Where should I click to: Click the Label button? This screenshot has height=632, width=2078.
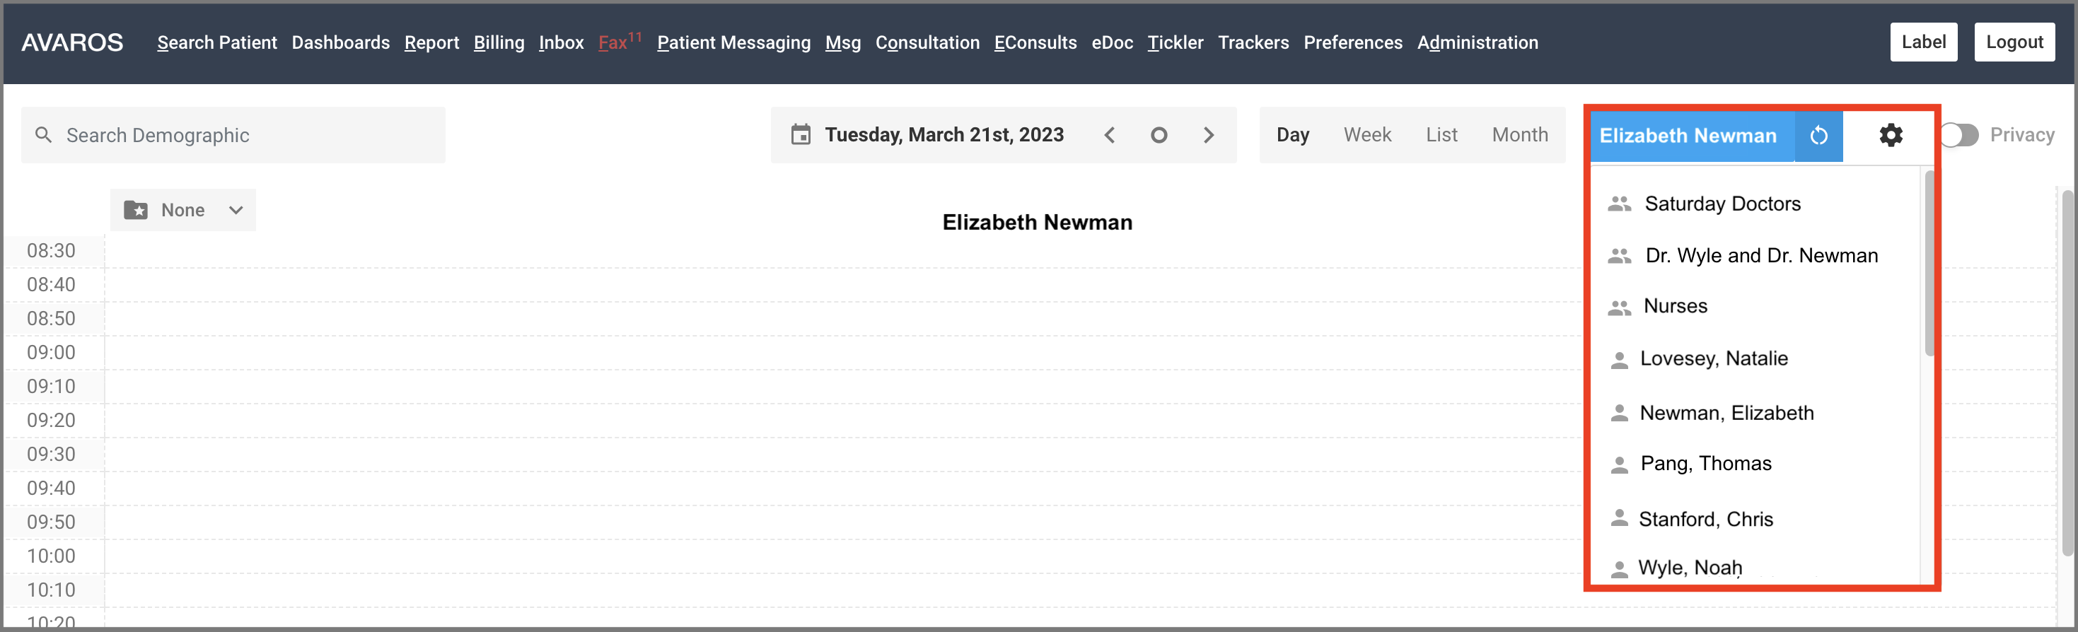point(1923,42)
